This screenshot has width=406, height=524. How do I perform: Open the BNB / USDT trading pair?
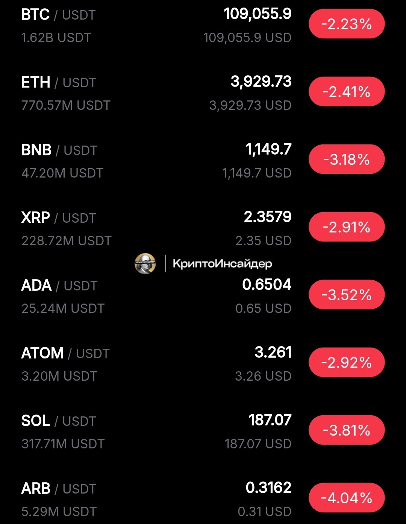point(59,150)
